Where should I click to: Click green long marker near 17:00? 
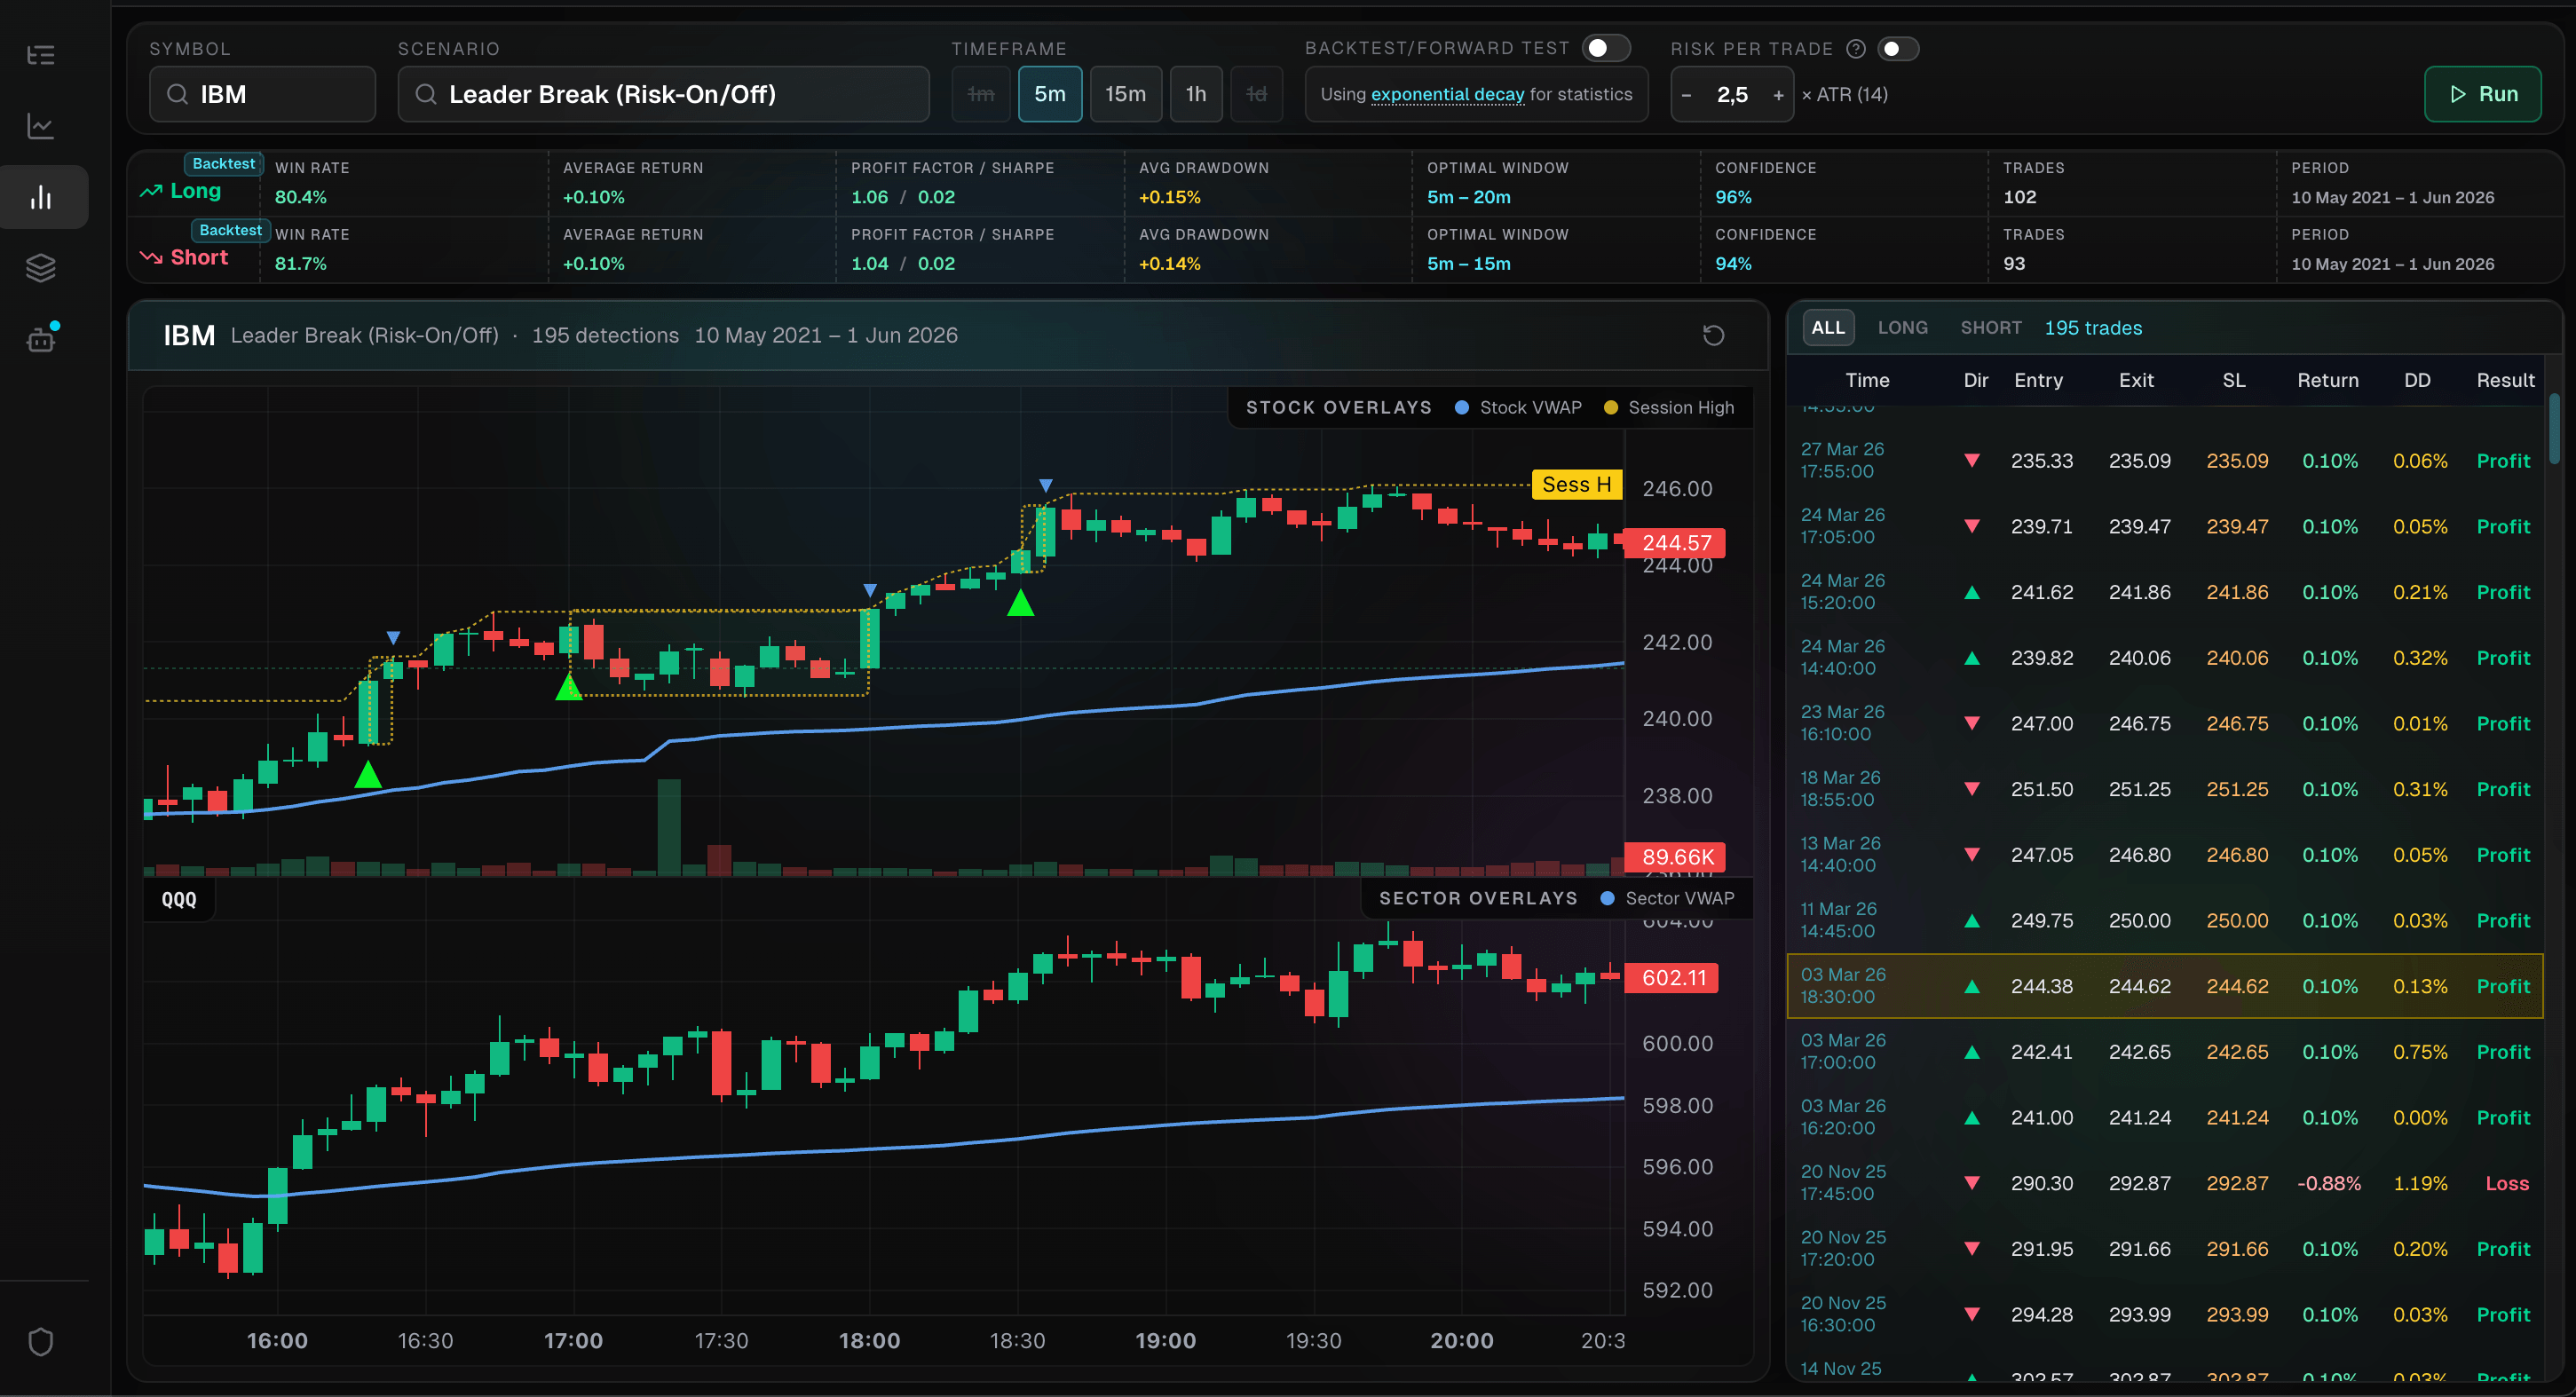(568, 687)
